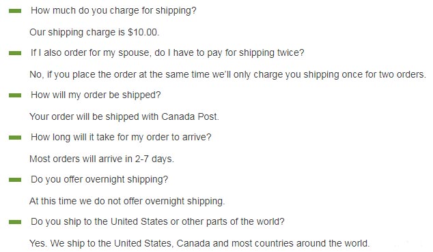Image resolution: width=433 pixels, height=252 pixels.
Task: Click the 'Most orders will arrive in 2-7 days' text
Action: pos(102,159)
